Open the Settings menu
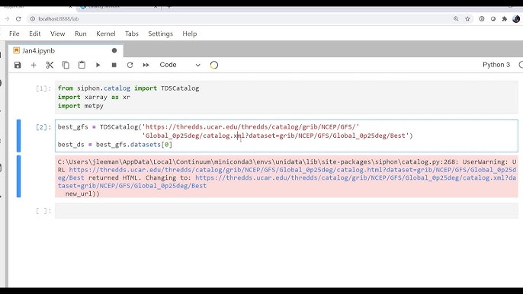 pyautogui.click(x=160, y=34)
